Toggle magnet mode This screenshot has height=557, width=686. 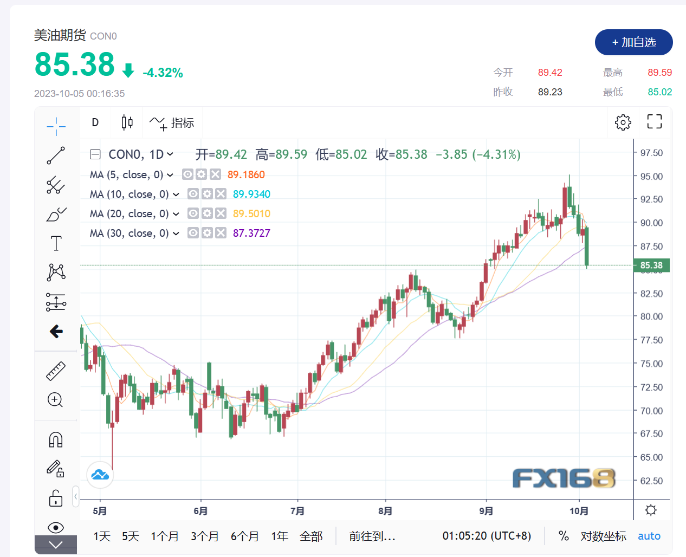[x=56, y=439]
